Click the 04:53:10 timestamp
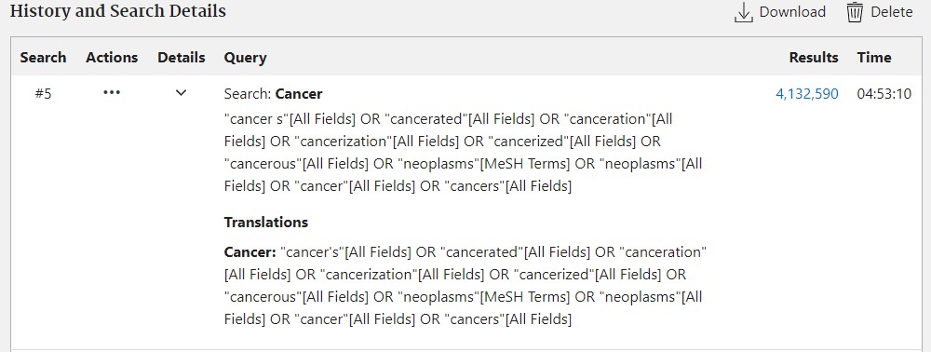 [x=884, y=94]
